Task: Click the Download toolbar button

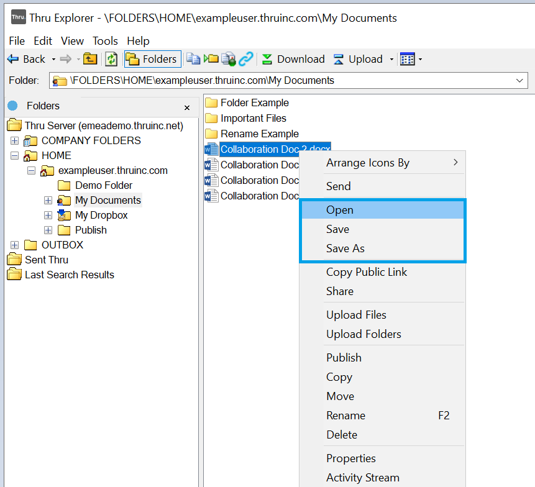Action: tap(293, 59)
